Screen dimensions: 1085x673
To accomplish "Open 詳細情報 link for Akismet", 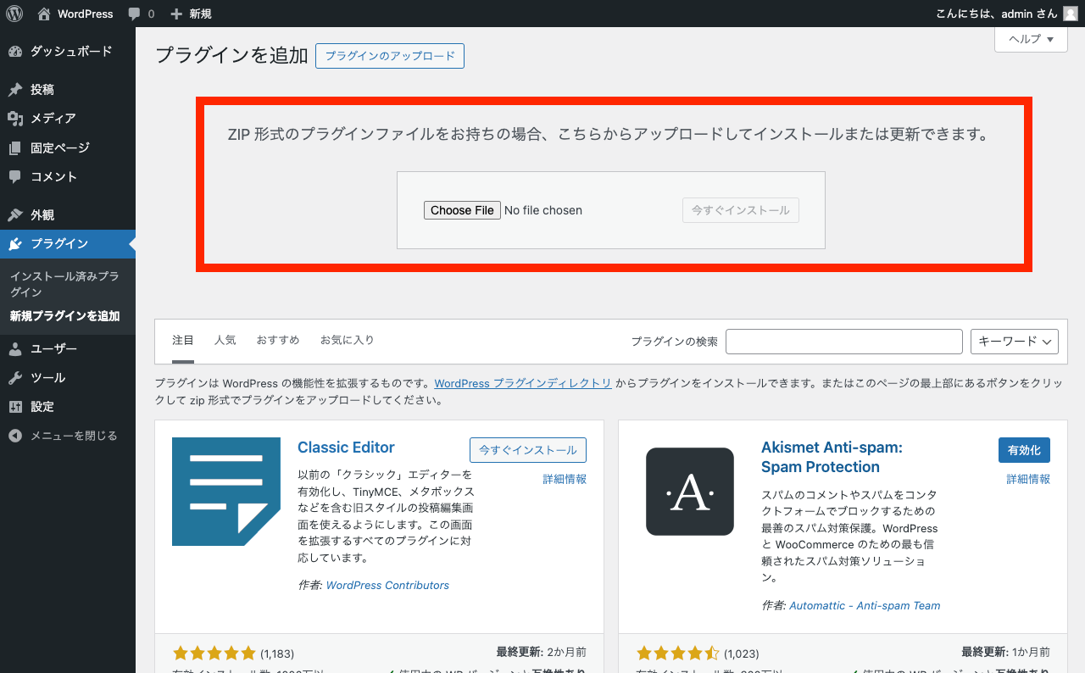I will click(1028, 479).
